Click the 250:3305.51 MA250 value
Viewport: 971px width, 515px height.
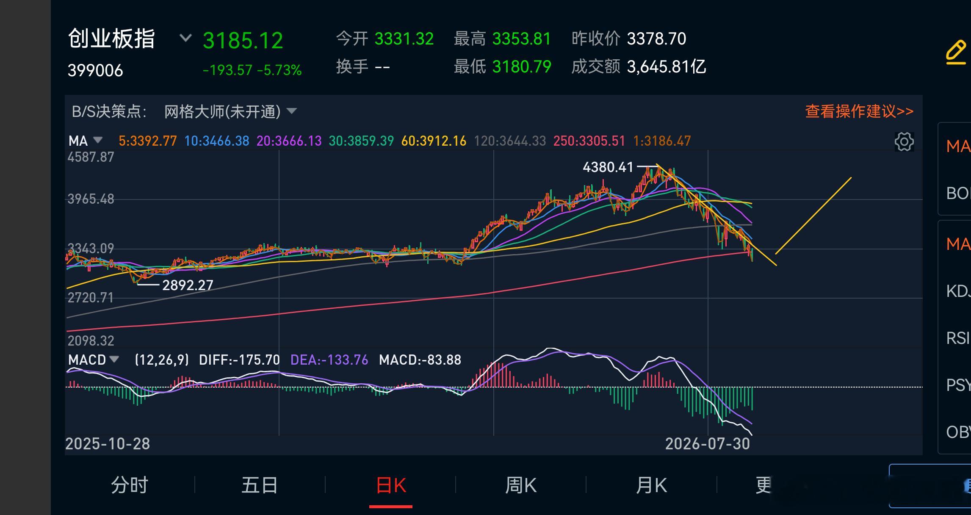click(x=589, y=141)
